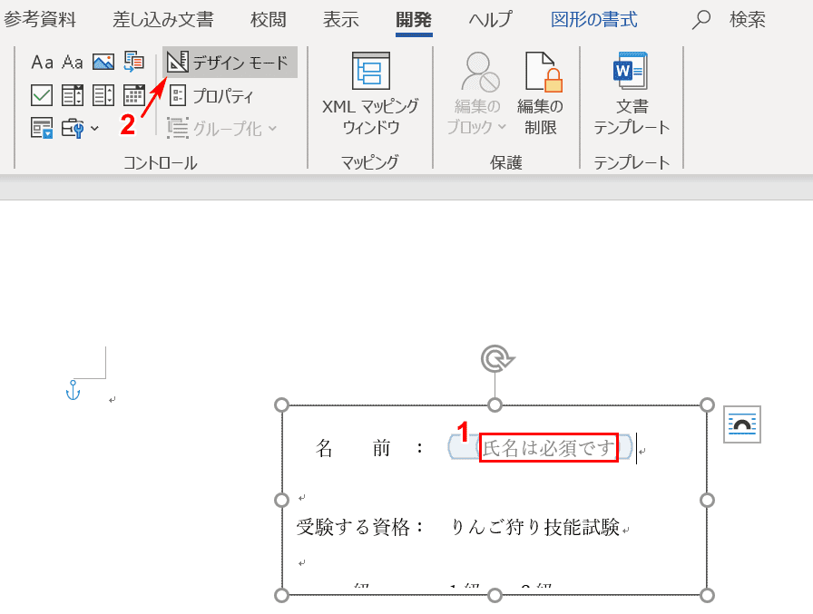Click the bottom-right resize handle of the text box
The height and width of the screenshot is (614, 813).
[707, 595]
